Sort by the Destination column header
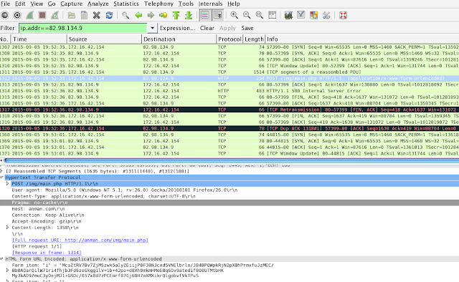This screenshot has width=459, height=282. coord(179,39)
